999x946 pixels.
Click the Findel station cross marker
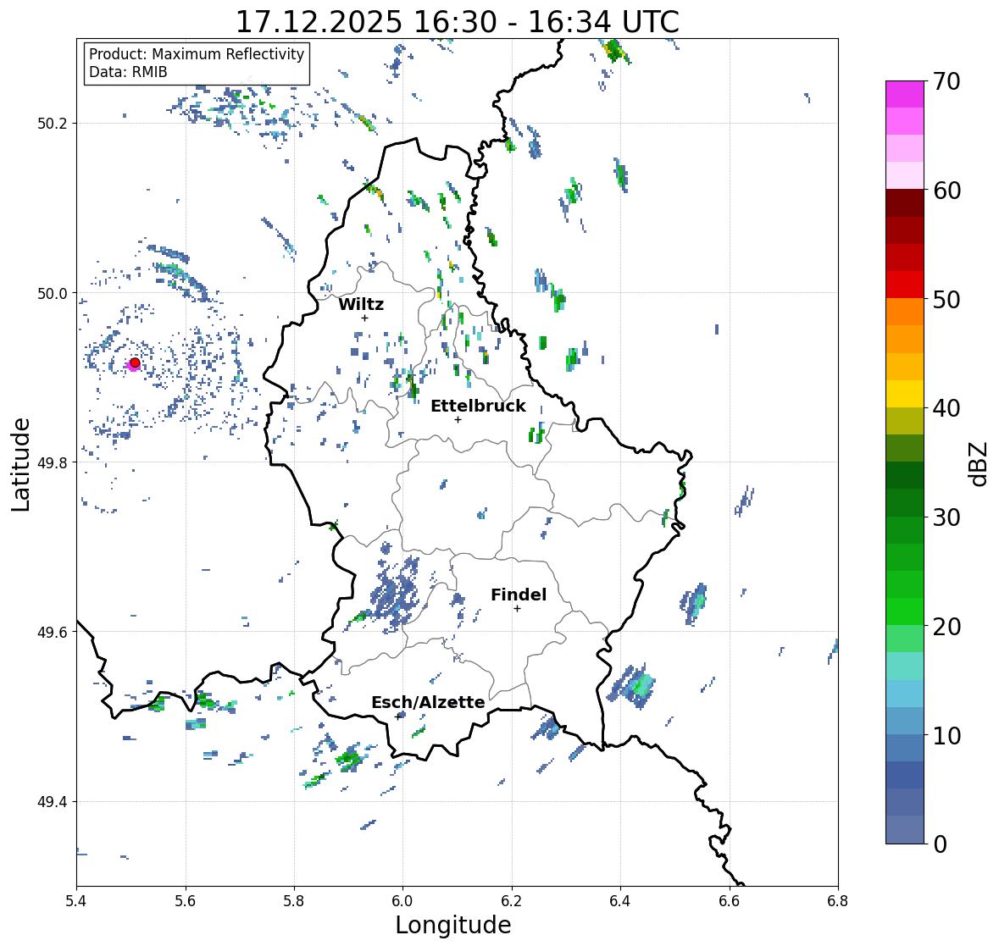pos(517,609)
